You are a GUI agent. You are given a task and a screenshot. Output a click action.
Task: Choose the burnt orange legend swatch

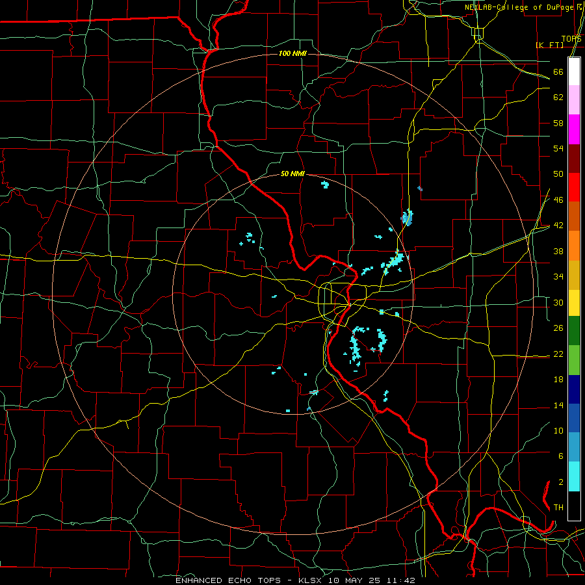(574, 216)
